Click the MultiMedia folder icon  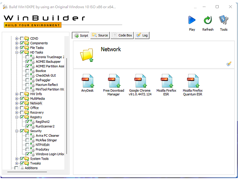click(x=27, y=99)
